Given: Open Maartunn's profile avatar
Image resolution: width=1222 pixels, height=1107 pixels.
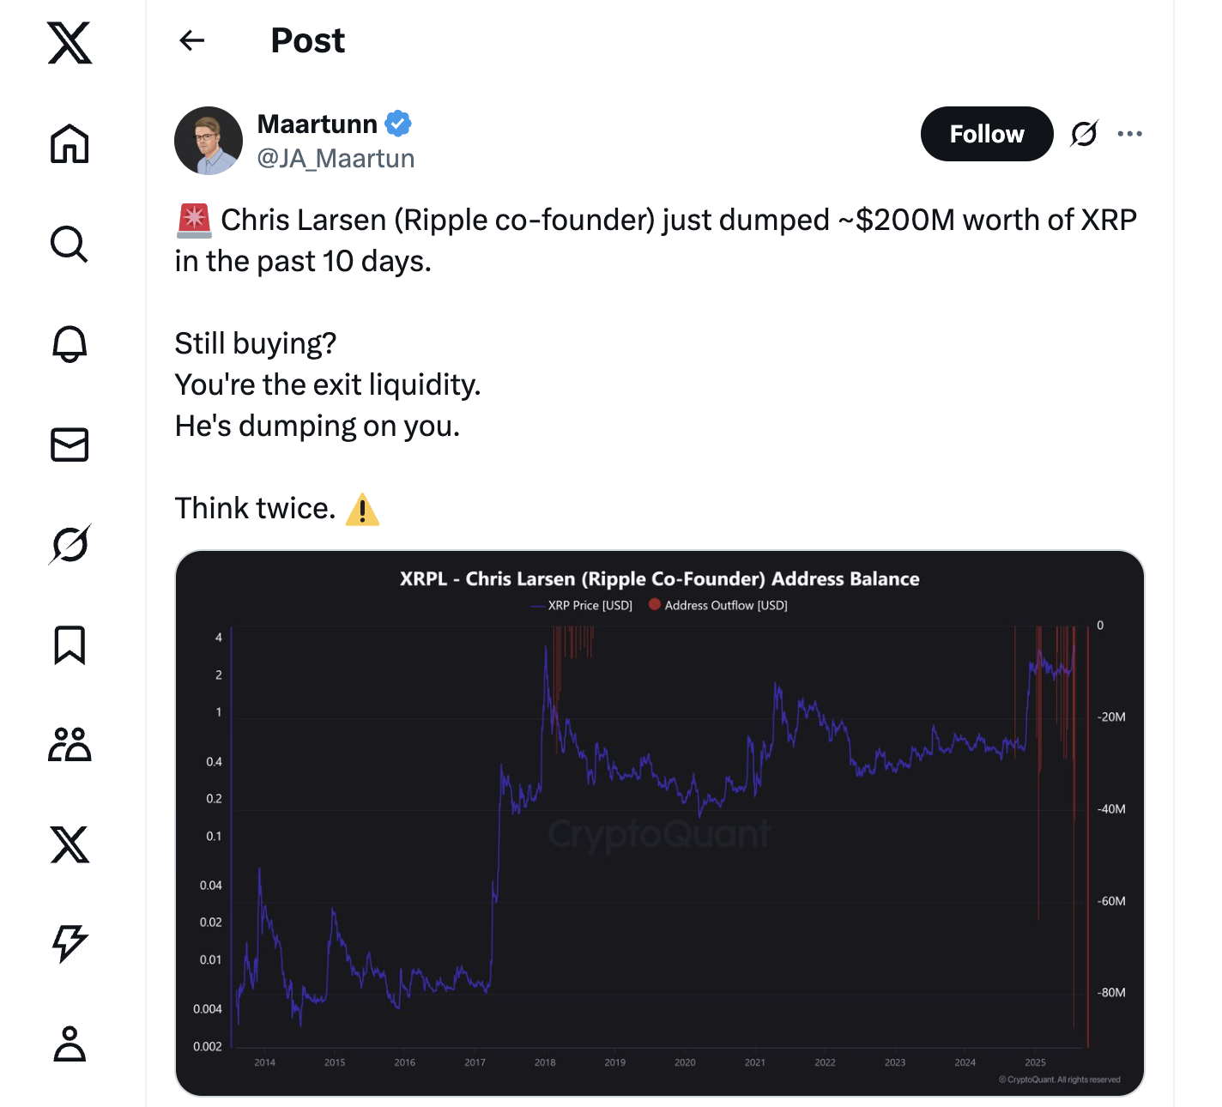Looking at the screenshot, I should [x=209, y=141].
